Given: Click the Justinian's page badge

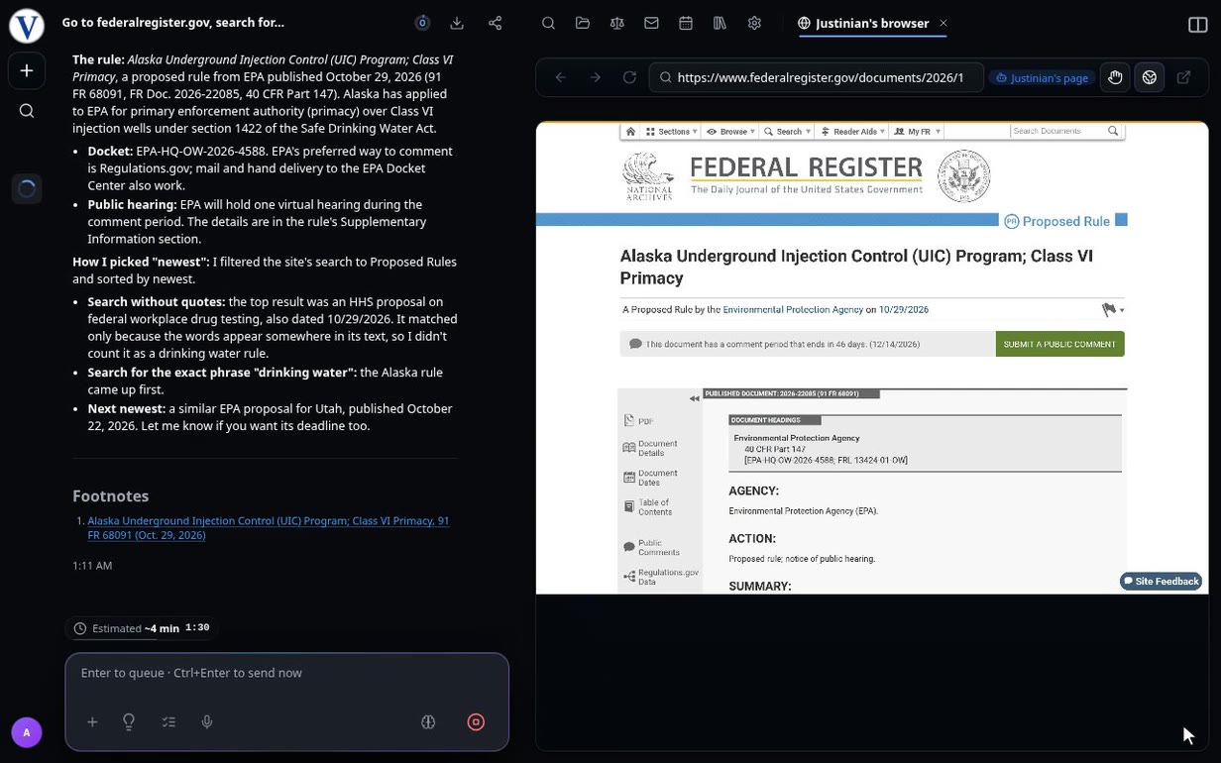Looking at the screenshot, I should coord(1043,77).
